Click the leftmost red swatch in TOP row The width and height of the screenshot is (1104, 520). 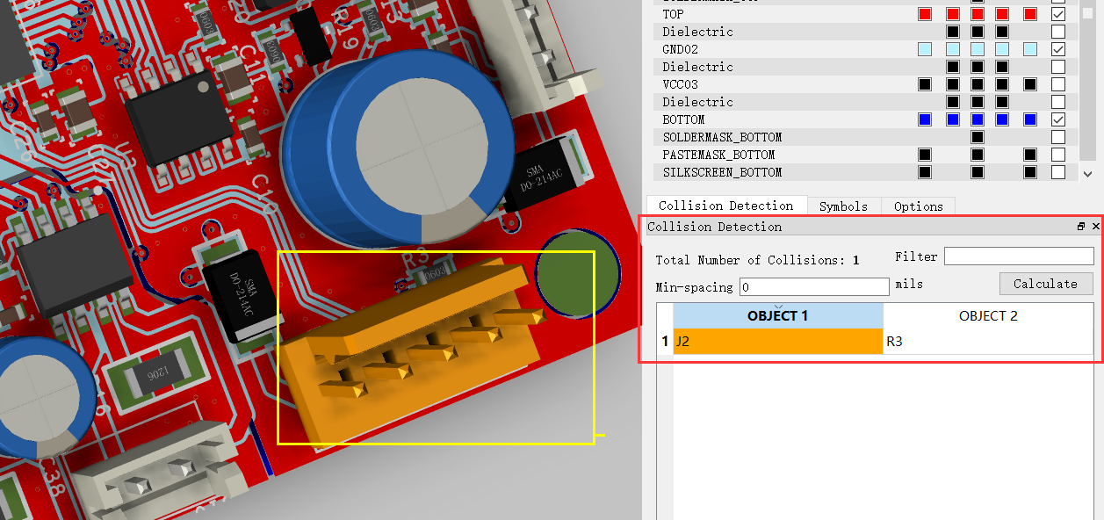click(x=924, y=14)
